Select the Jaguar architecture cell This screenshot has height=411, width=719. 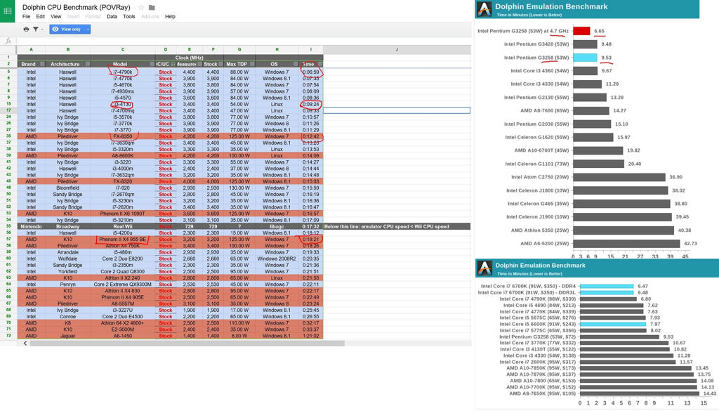coord(68,336)
